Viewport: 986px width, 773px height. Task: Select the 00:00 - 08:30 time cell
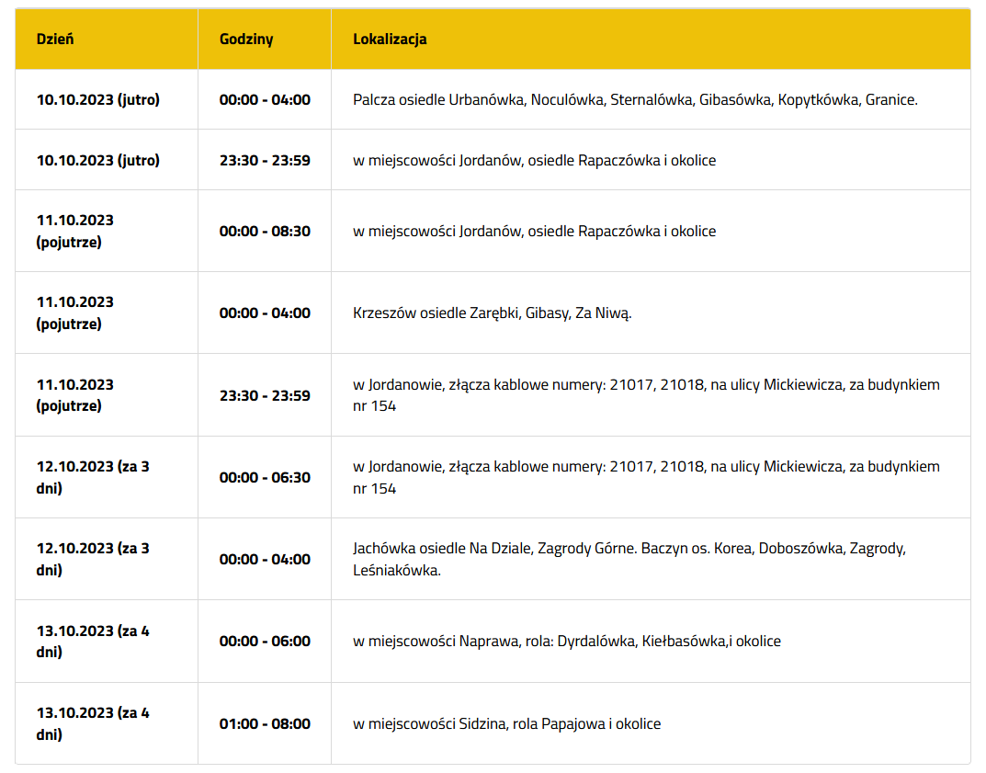265,232
